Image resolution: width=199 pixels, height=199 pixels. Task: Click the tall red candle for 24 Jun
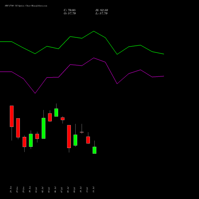tap(12, 116)
